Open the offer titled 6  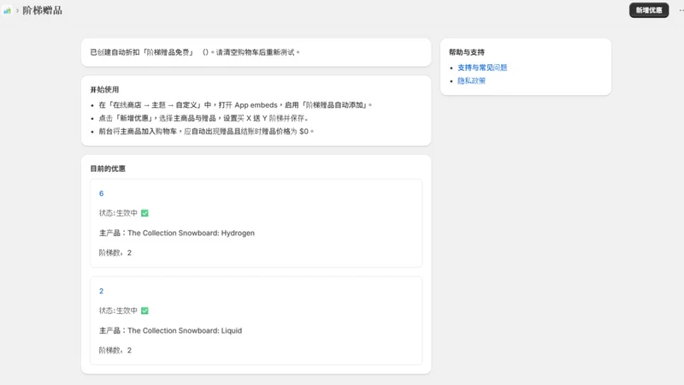[x=101, y=193]
